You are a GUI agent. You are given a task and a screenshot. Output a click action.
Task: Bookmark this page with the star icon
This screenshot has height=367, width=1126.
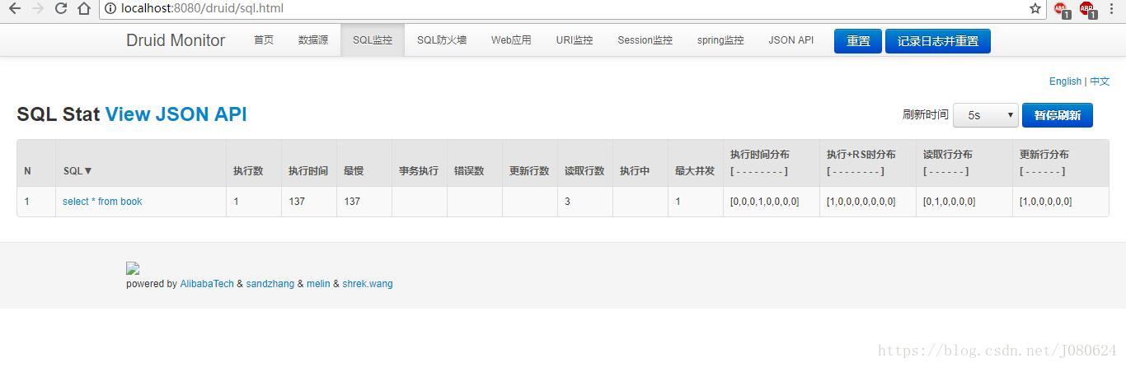1035,8
